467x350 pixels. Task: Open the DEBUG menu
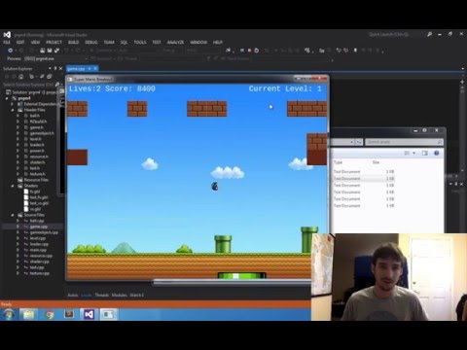[91, 43]
